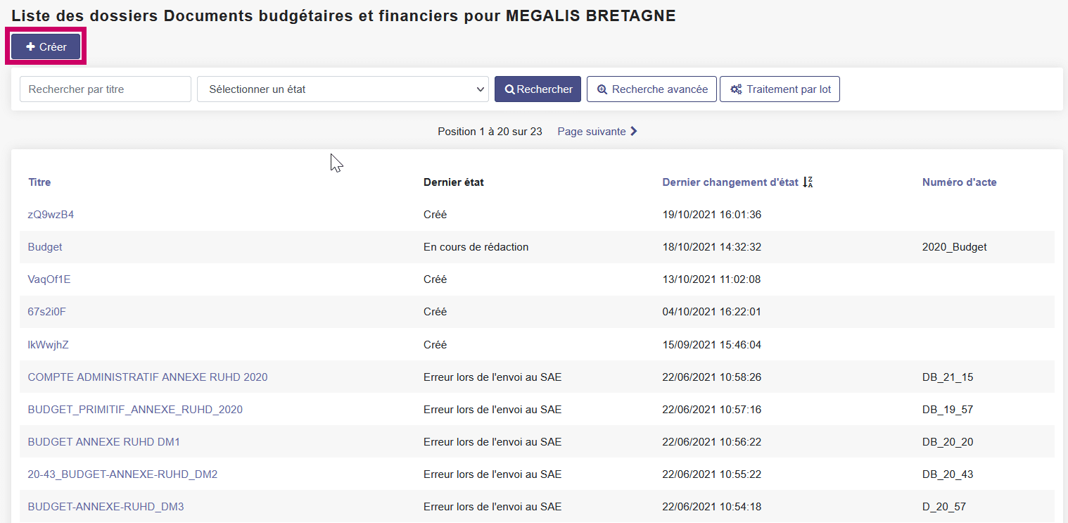Click the date 18/10/2021 14:32:32

pyautogui.click(x=712, y=247)
